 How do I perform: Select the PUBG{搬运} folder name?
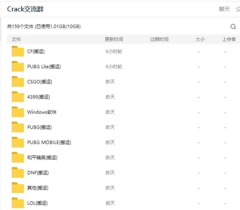point(39,127)
